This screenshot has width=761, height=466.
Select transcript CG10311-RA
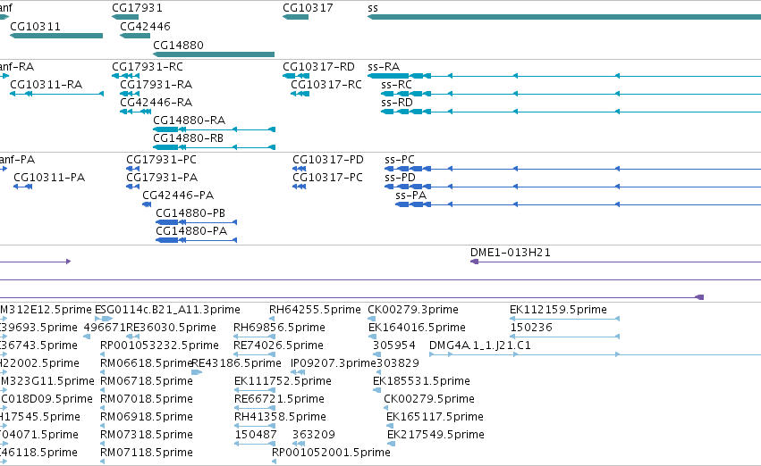click(x=56, y=94)
